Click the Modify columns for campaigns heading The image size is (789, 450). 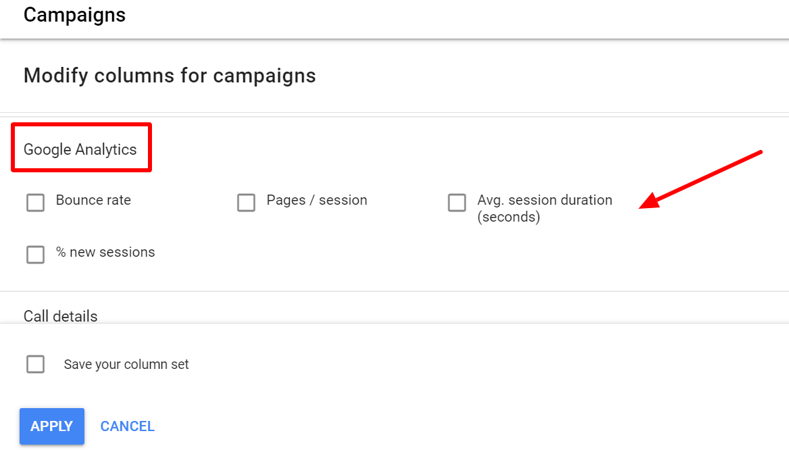point(170,76)
